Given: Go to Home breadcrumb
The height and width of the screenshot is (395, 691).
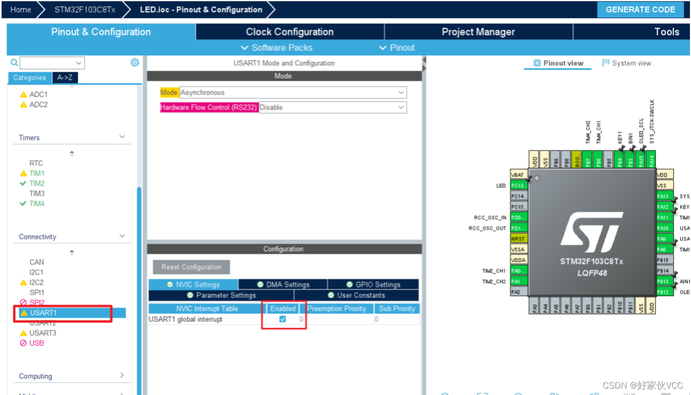Looking at the screenshot, I should click(20, 10).
